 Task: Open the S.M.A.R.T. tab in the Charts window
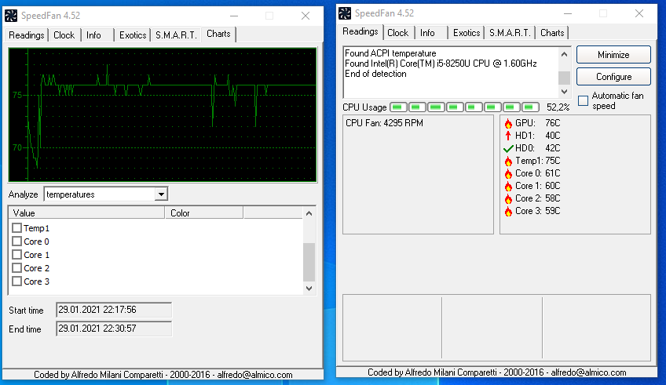176,35
